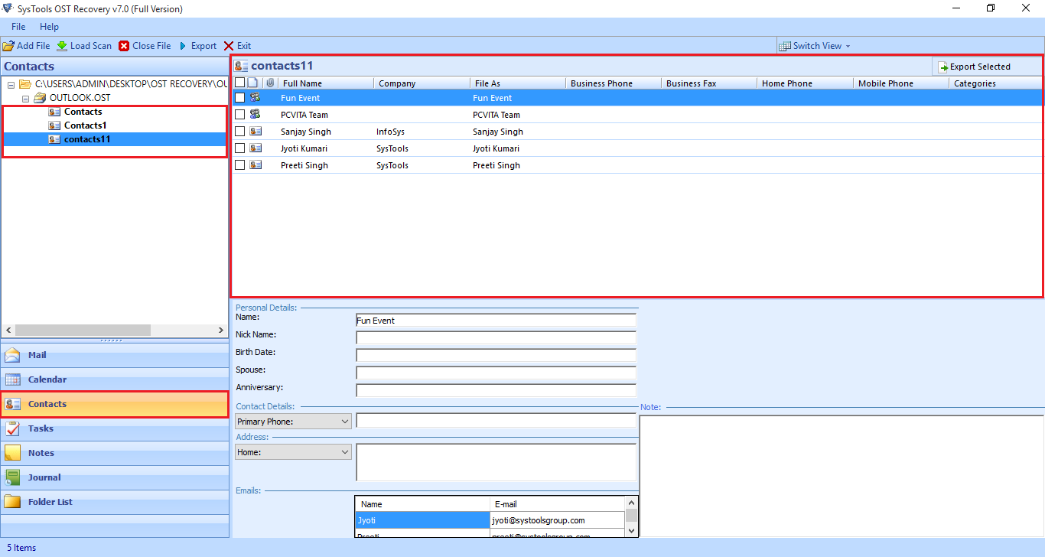Check the box for PCVITA Team
1045x557 pixels.
(239, 115)
